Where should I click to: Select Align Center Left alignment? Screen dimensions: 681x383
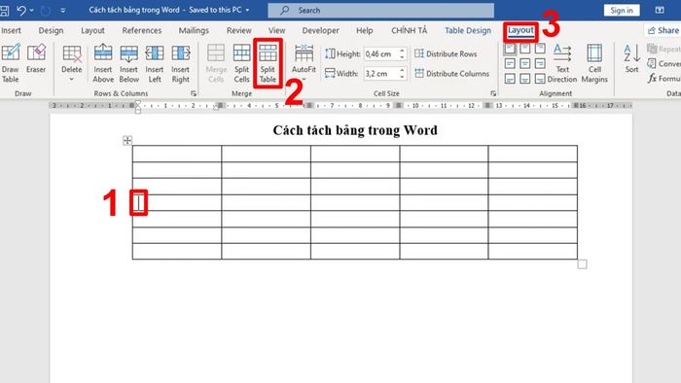coord(510,64)
